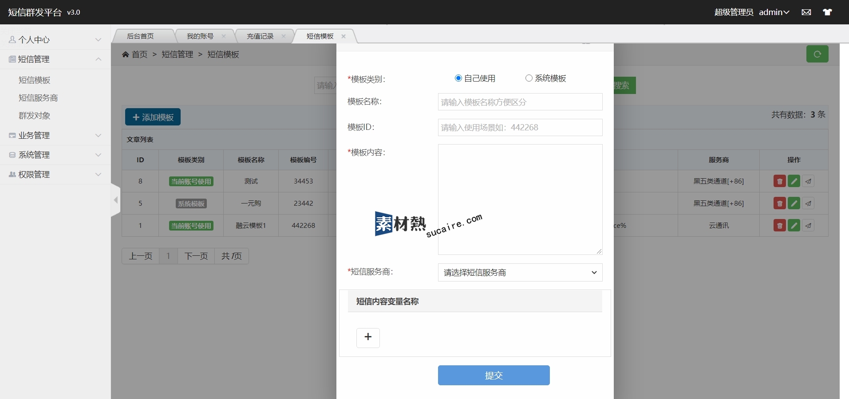Delete the template row with ID 8
The width and height of the screenshot is (849, 399).
click(x=780, y=181)
